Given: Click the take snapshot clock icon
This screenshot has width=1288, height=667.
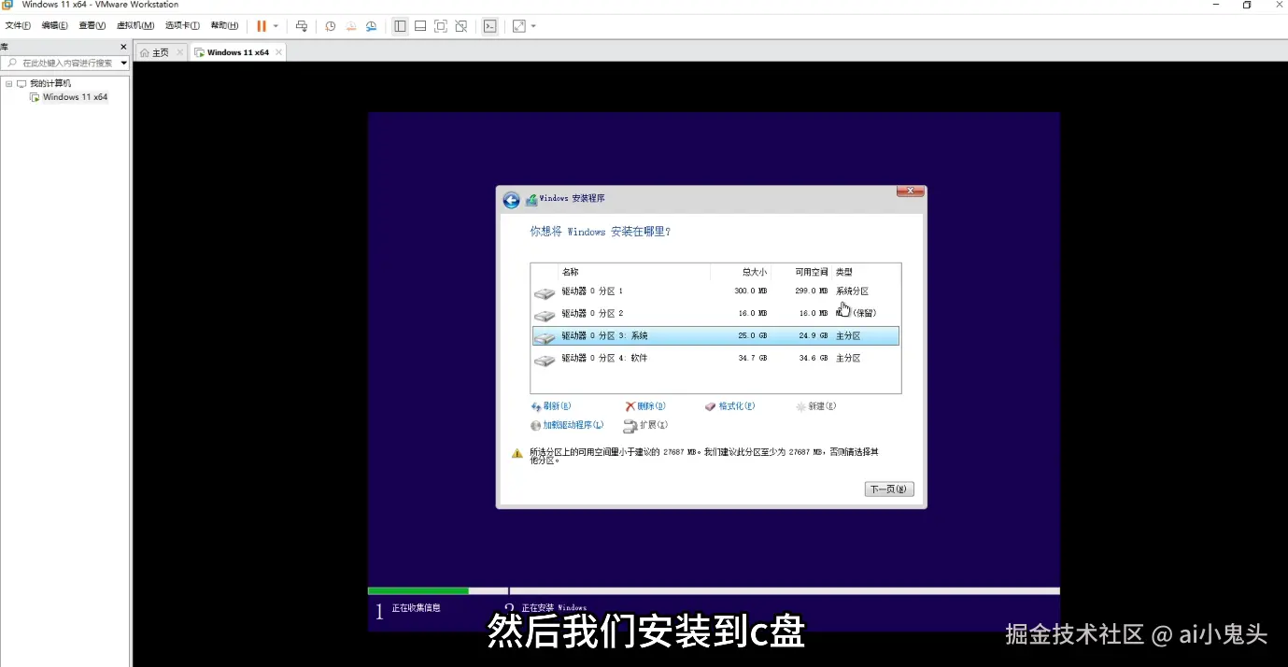Looking at the screenshot, I should [x=330, y=26].
